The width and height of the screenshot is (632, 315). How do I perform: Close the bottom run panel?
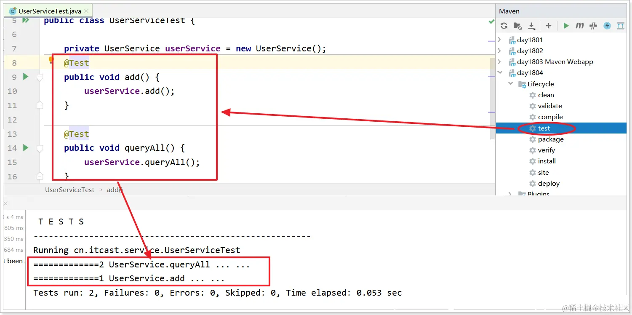coord(5,203)
